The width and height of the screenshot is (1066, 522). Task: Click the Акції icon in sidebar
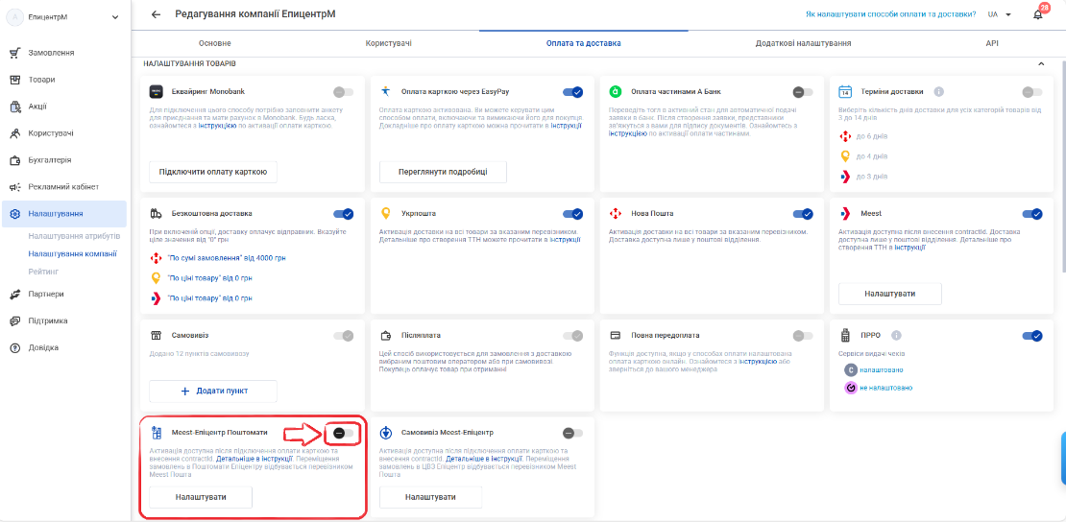[15, 107]
